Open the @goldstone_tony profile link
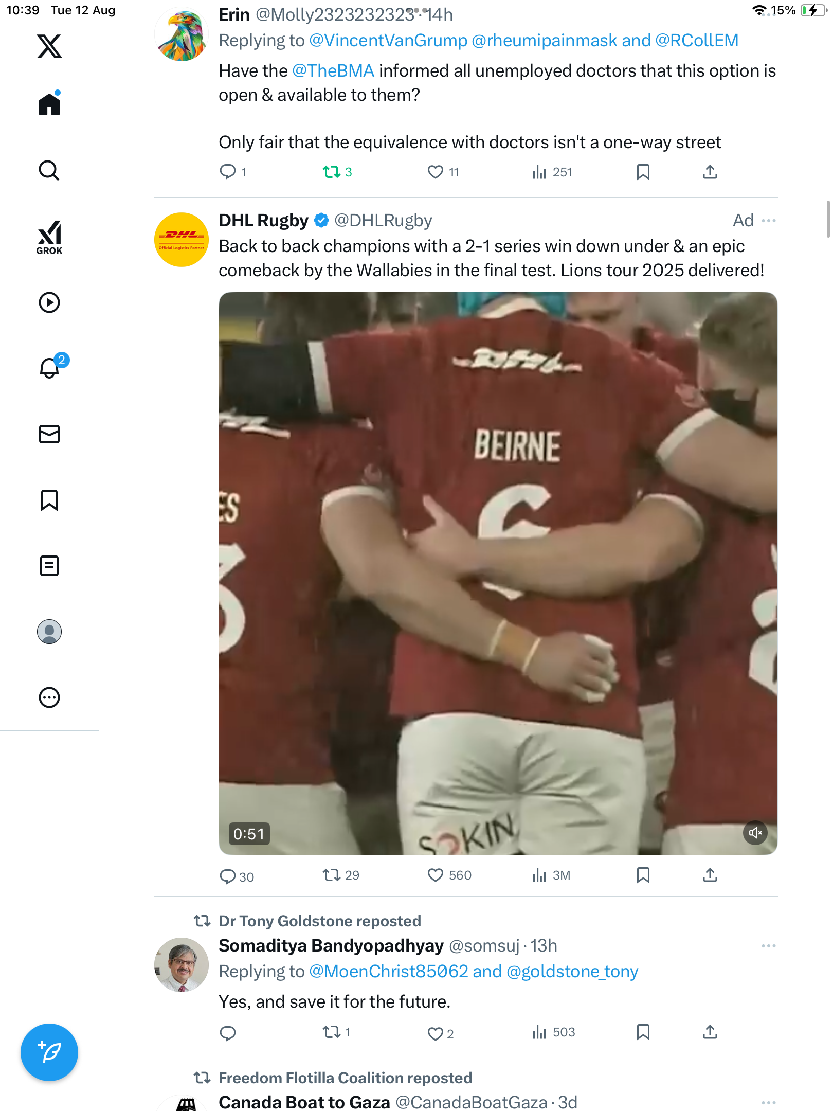 [x=572, y=971]
